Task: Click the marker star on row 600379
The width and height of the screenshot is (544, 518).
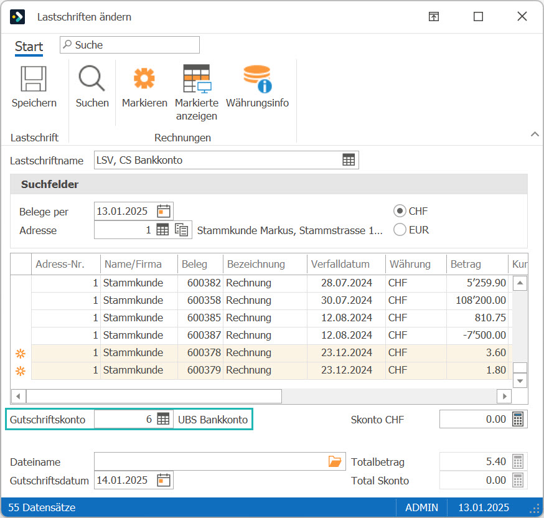Action: pos(21,371)
